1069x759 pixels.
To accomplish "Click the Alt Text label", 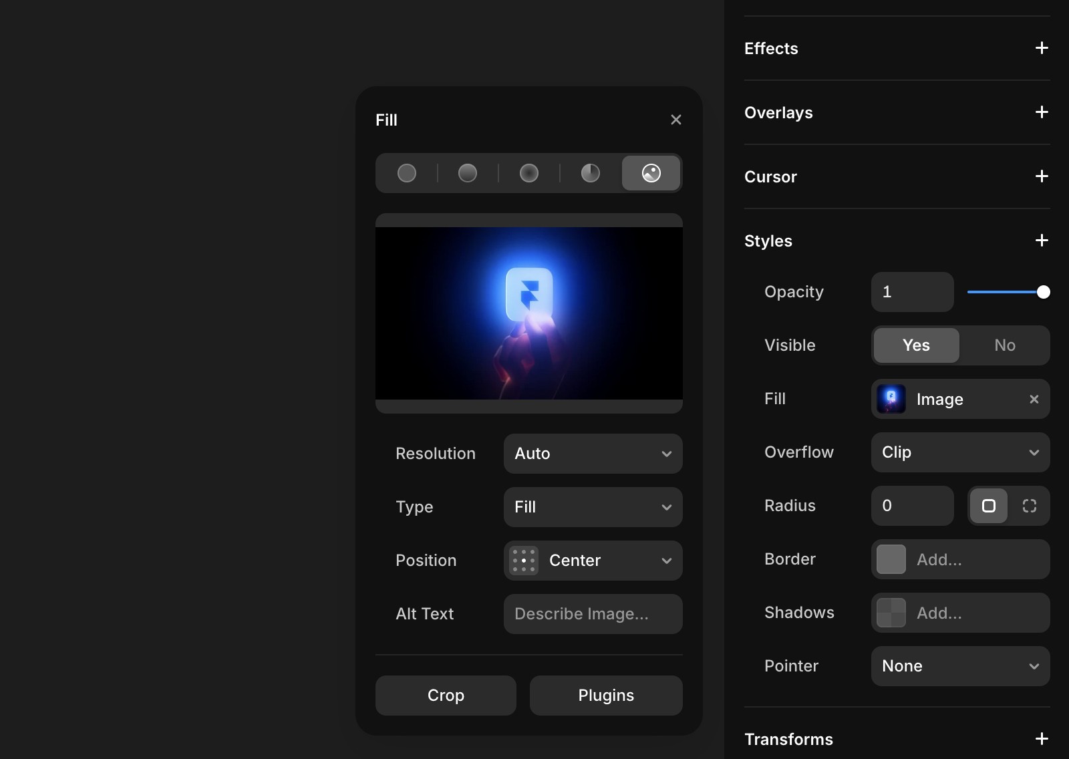I will 424,614.
